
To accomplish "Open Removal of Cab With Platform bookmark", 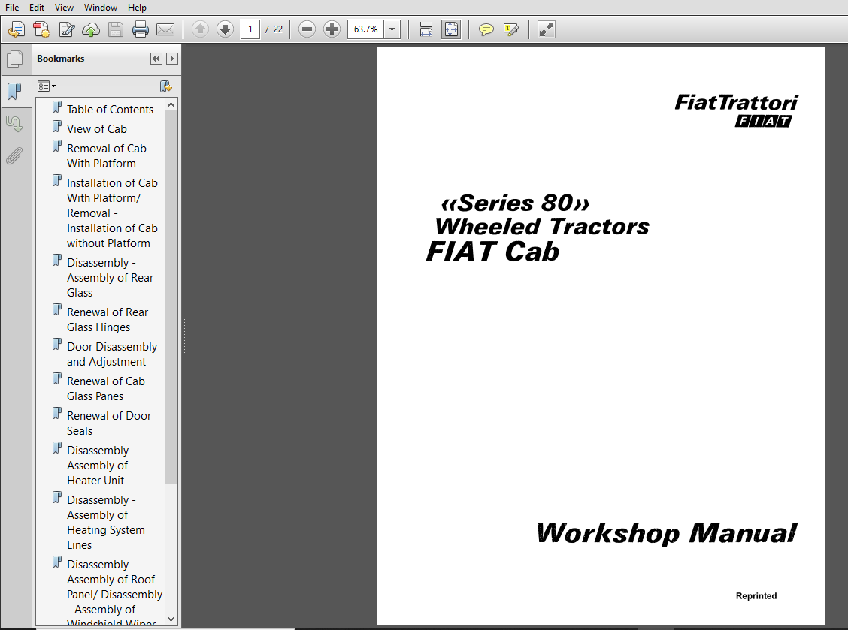I will tap(107, 155).
